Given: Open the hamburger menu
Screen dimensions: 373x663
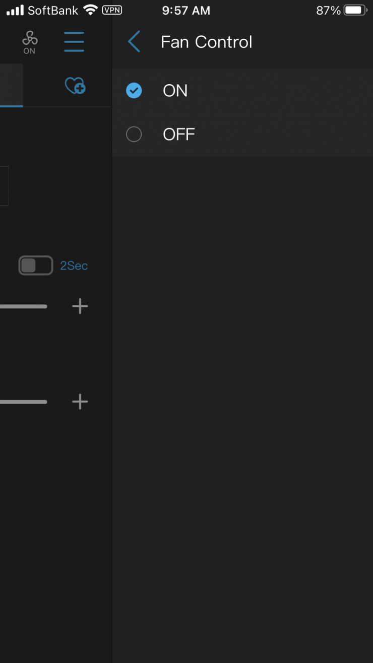Looking at the screenshot, I should pos(74,42).
